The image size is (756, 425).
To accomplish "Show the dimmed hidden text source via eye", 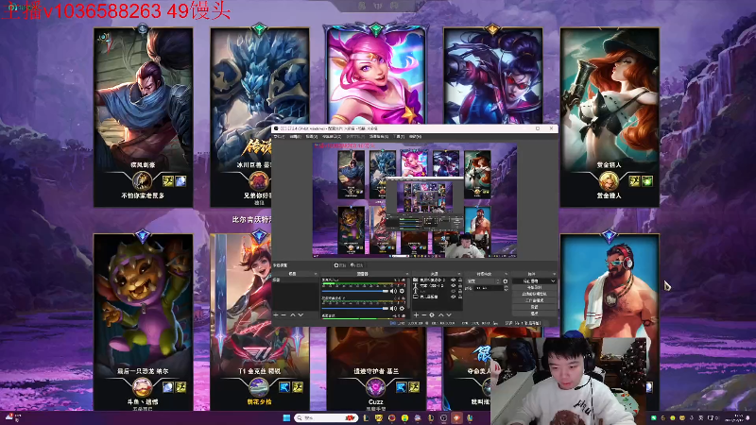I will click(x=454, y=291).
